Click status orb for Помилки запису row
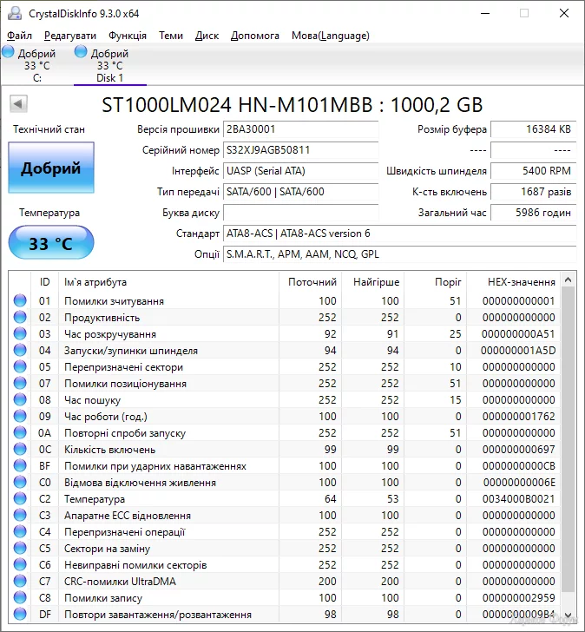 coord(20,598)
